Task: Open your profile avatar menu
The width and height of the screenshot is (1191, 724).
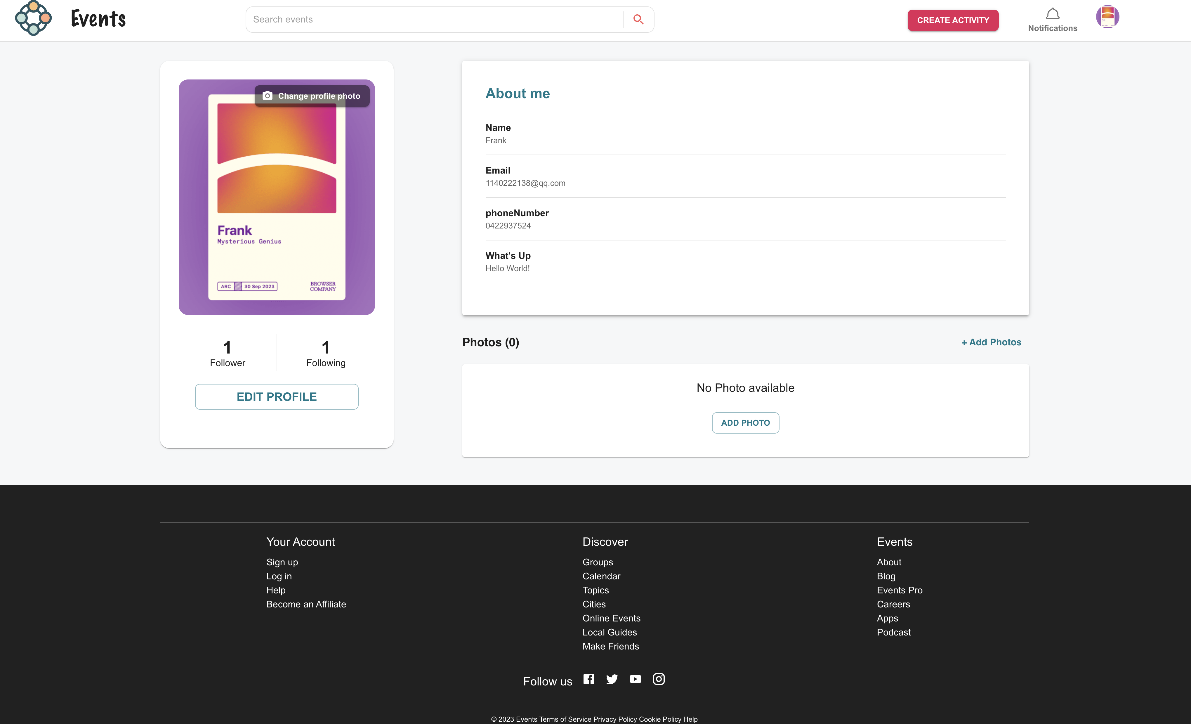Action: [1108, 16]
